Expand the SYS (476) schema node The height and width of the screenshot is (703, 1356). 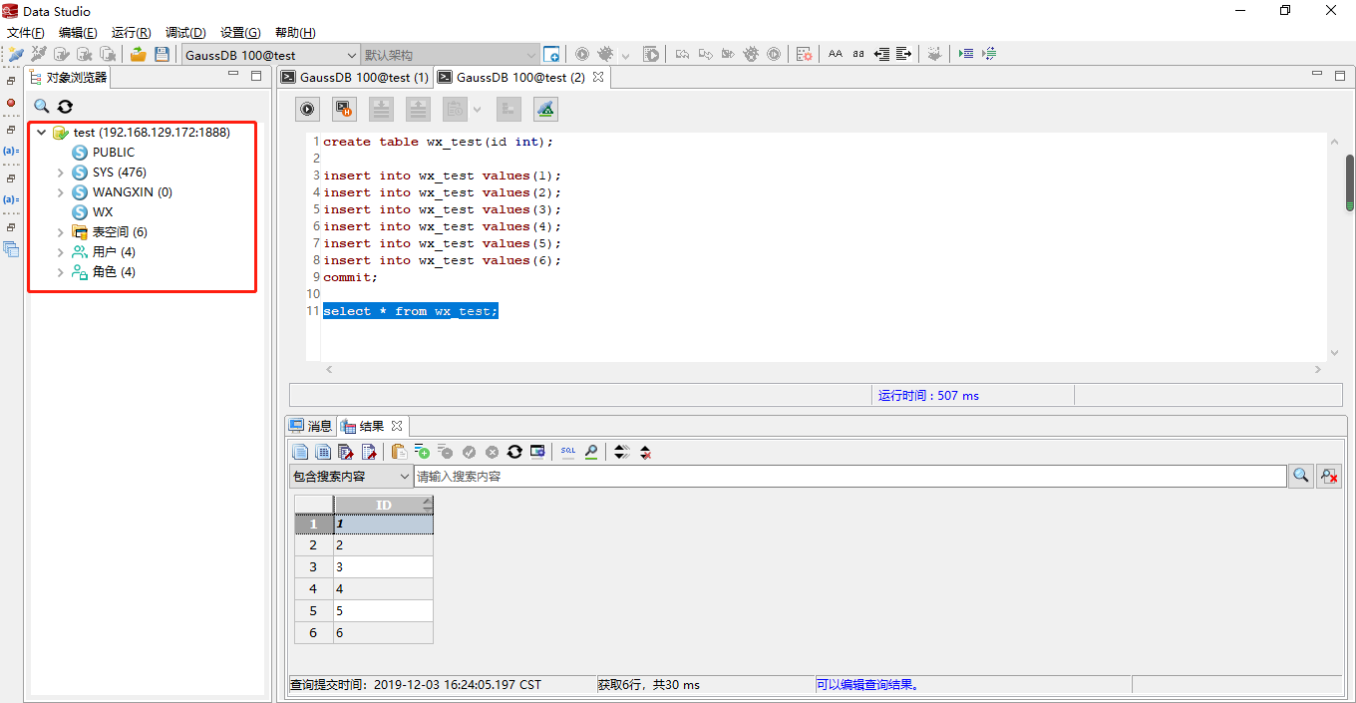tap(60, 173)
